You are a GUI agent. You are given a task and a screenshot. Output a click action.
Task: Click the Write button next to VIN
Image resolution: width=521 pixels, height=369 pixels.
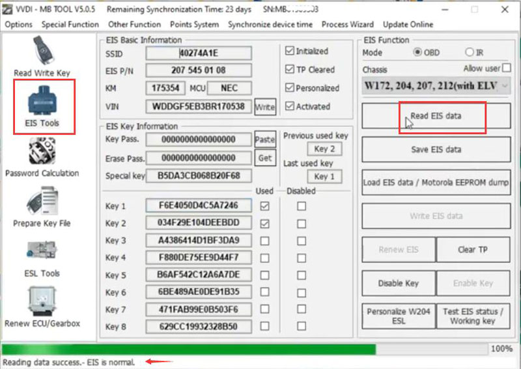(x=265, y=107)
